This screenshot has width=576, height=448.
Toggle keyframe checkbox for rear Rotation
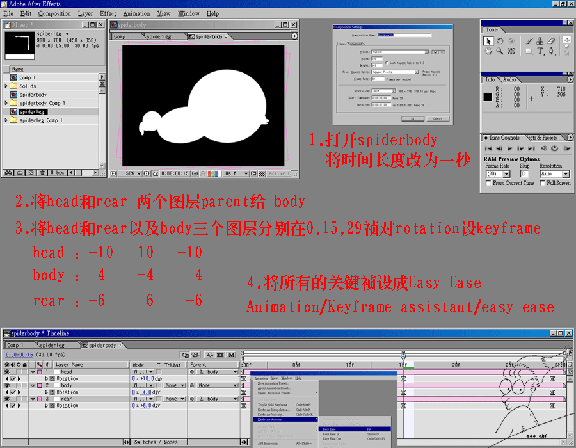13,406
